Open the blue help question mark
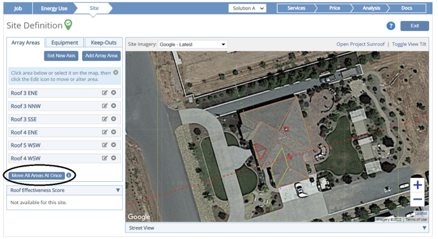 tap(391, 26)
